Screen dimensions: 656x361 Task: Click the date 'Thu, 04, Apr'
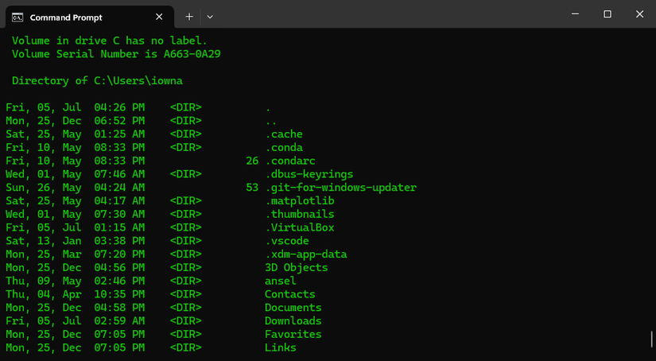click(x=44, y=295)
